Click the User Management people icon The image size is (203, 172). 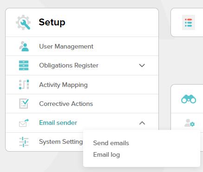point(24,46)
